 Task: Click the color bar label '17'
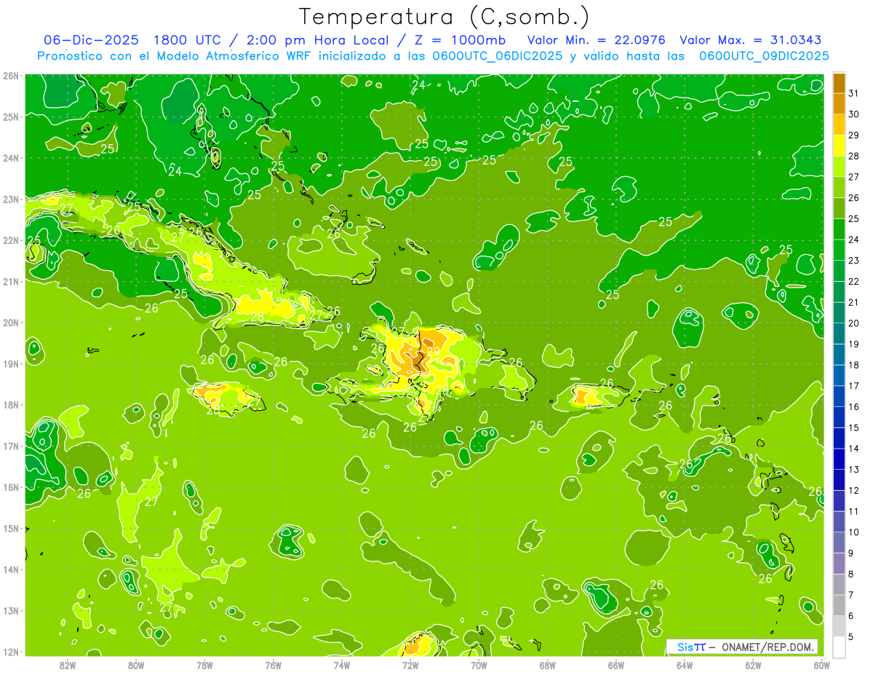click(853, 386)
